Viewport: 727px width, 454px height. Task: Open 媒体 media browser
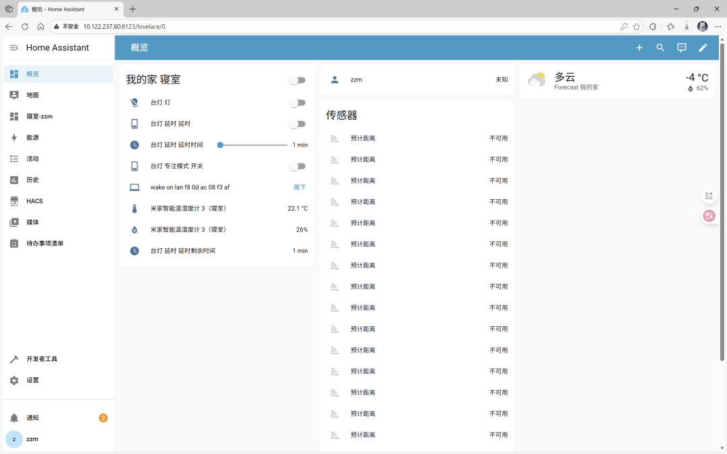58,223
